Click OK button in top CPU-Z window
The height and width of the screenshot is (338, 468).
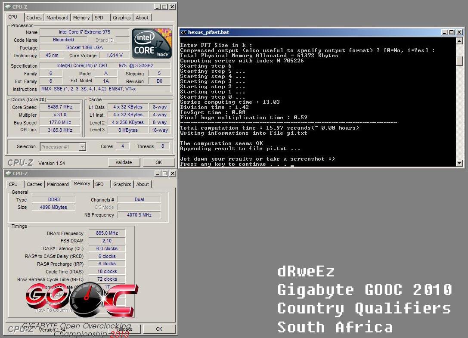coord(158,162)
